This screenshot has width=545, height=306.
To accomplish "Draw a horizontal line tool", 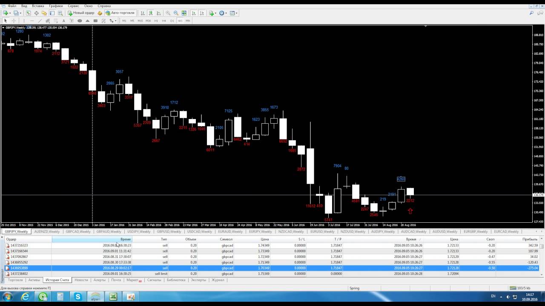I will coord(32,20).
